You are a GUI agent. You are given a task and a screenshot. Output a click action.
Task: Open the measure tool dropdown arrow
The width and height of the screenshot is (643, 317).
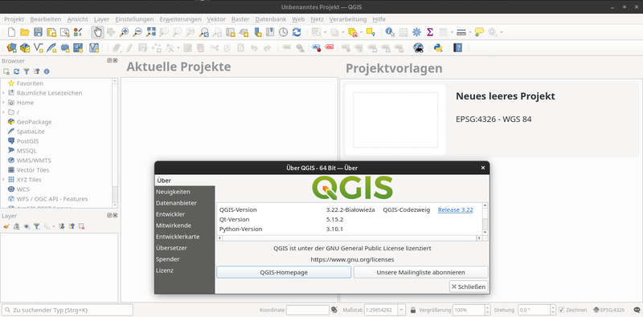470,32
